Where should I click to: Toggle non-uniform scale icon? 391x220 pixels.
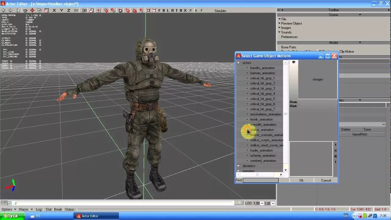[x=92, y=10]
